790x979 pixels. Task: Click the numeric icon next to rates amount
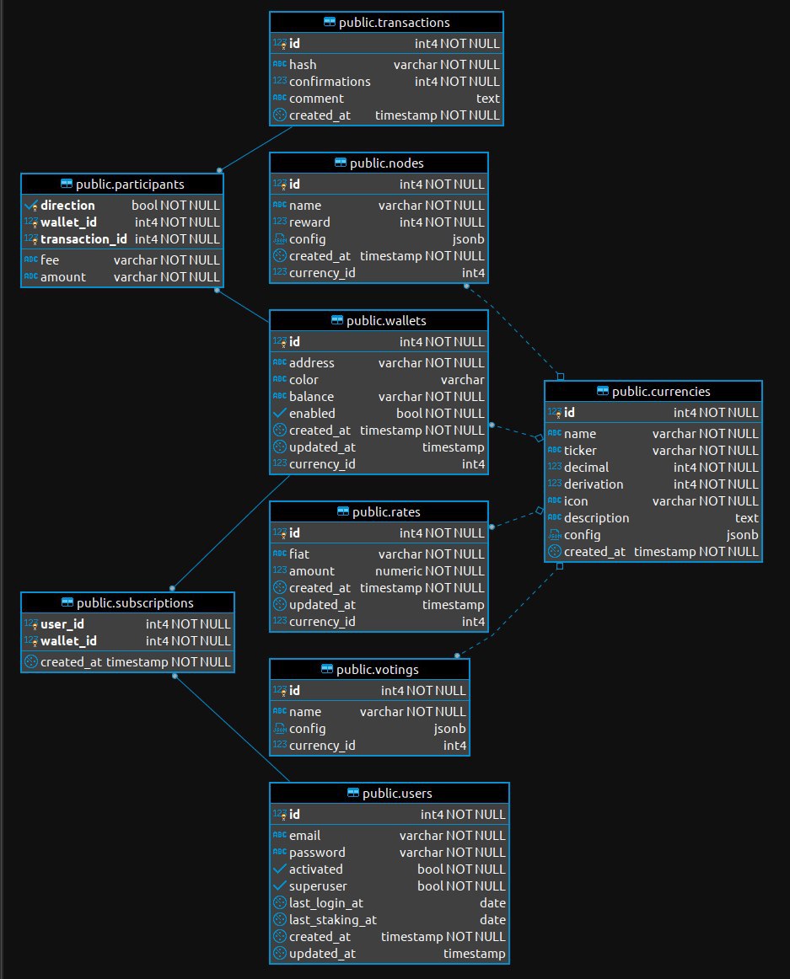coord(279,570)
